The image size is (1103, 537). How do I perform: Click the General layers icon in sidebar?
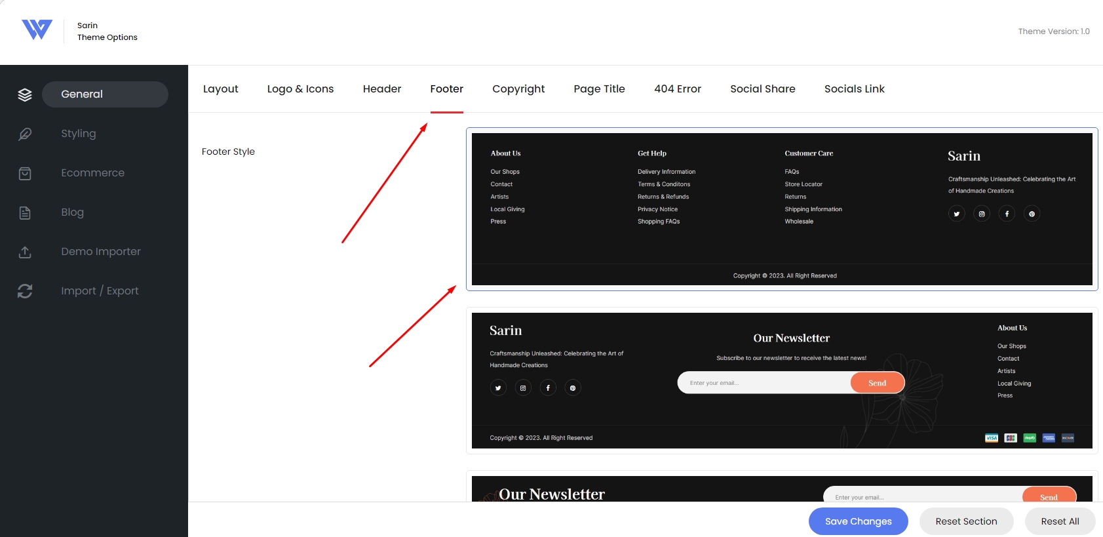tap(25, 94)
